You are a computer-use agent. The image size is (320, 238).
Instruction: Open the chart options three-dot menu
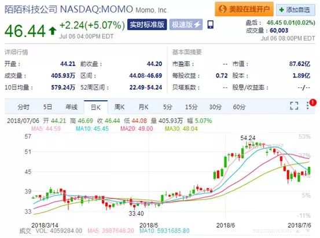(x=307, y=105)
